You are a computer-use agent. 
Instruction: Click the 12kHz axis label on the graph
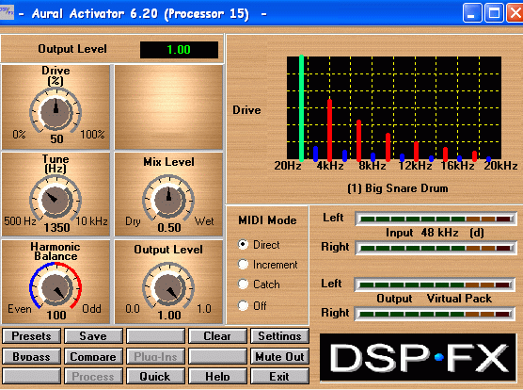coord(415,166)
